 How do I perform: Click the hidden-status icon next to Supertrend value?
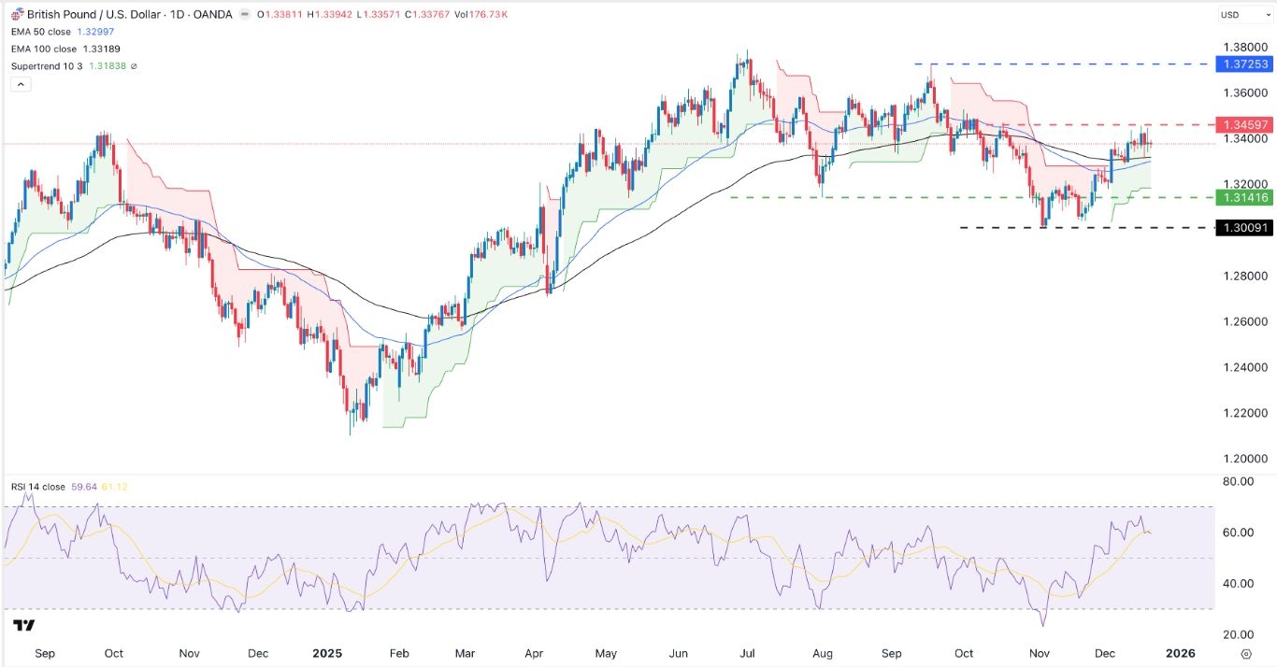click(135, 66)
